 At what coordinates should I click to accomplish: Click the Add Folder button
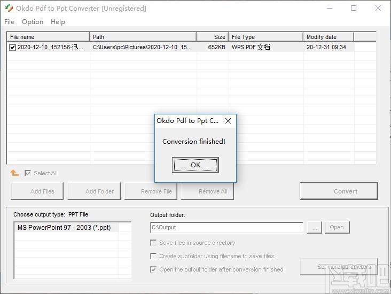point(94,191)
